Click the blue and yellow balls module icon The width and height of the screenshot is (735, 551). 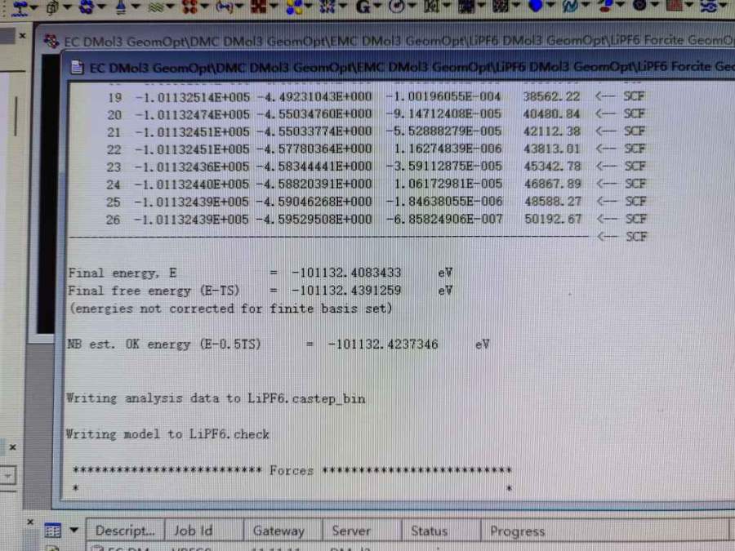[293, 7]
